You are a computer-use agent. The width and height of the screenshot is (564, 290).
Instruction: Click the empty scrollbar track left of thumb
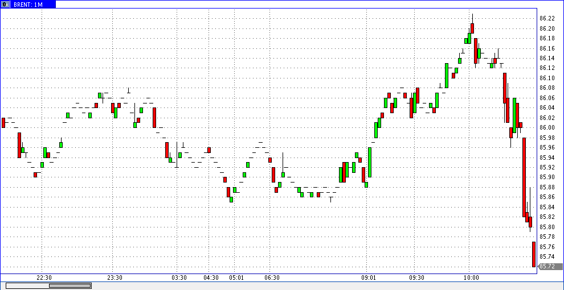pyautogui.click(x=28, y=285)
